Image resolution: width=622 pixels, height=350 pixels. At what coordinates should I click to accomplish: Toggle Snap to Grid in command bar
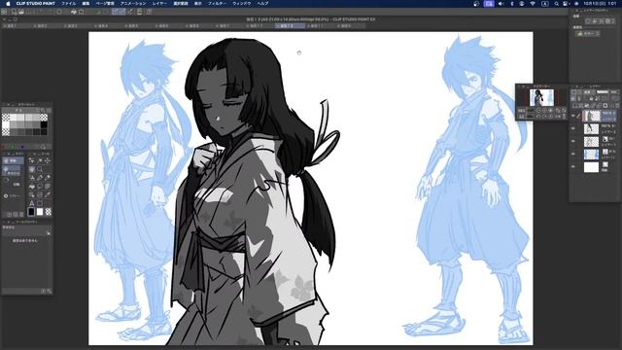[x=130, y=12]
